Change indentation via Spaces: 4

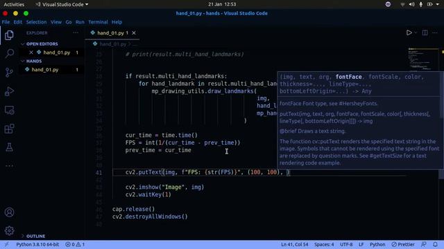click(324, 244)
